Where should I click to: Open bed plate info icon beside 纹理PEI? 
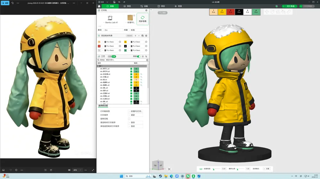point(134,15)
